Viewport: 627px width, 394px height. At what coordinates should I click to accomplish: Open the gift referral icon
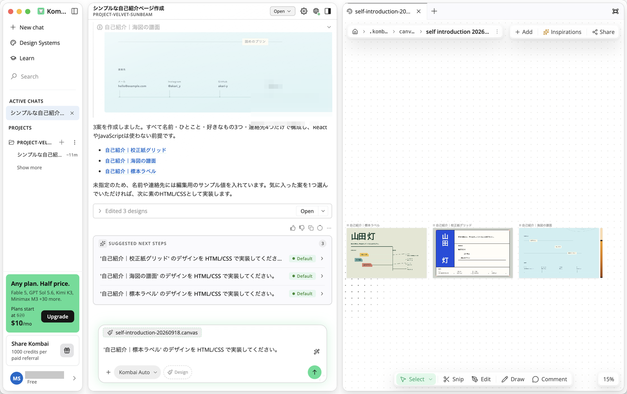click(67, 351)
